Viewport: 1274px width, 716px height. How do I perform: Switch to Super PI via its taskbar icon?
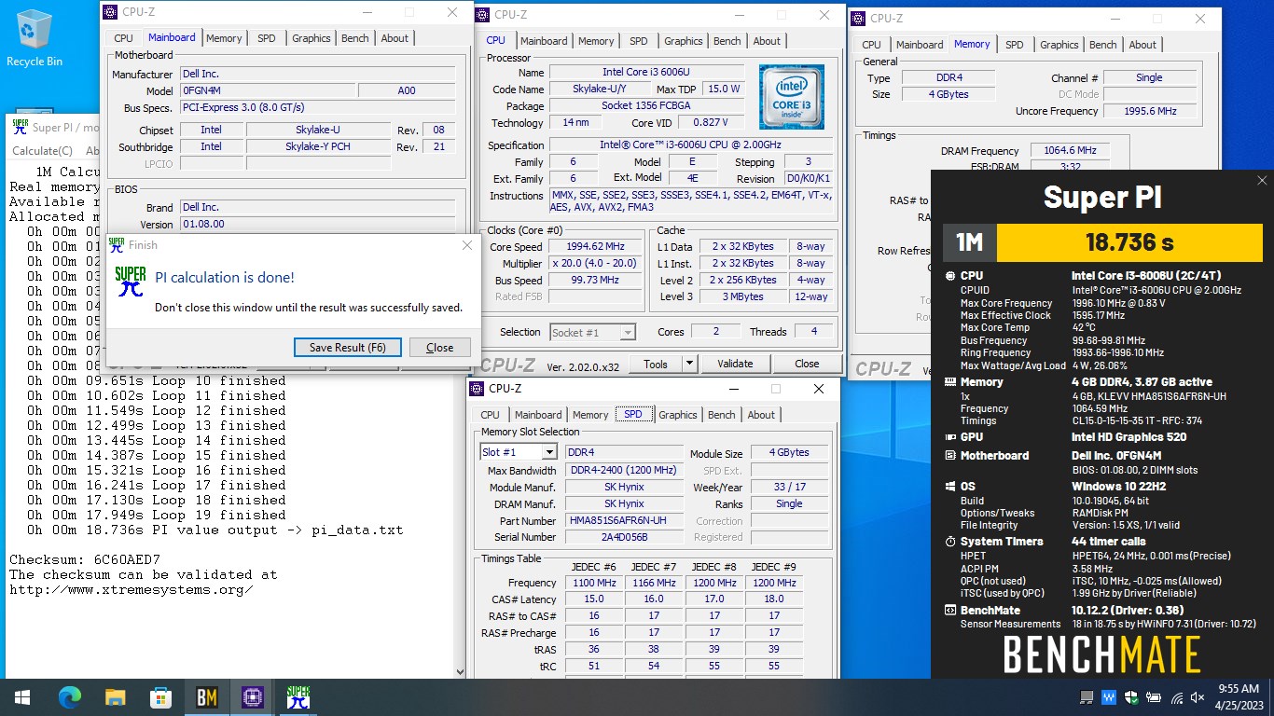298,697
